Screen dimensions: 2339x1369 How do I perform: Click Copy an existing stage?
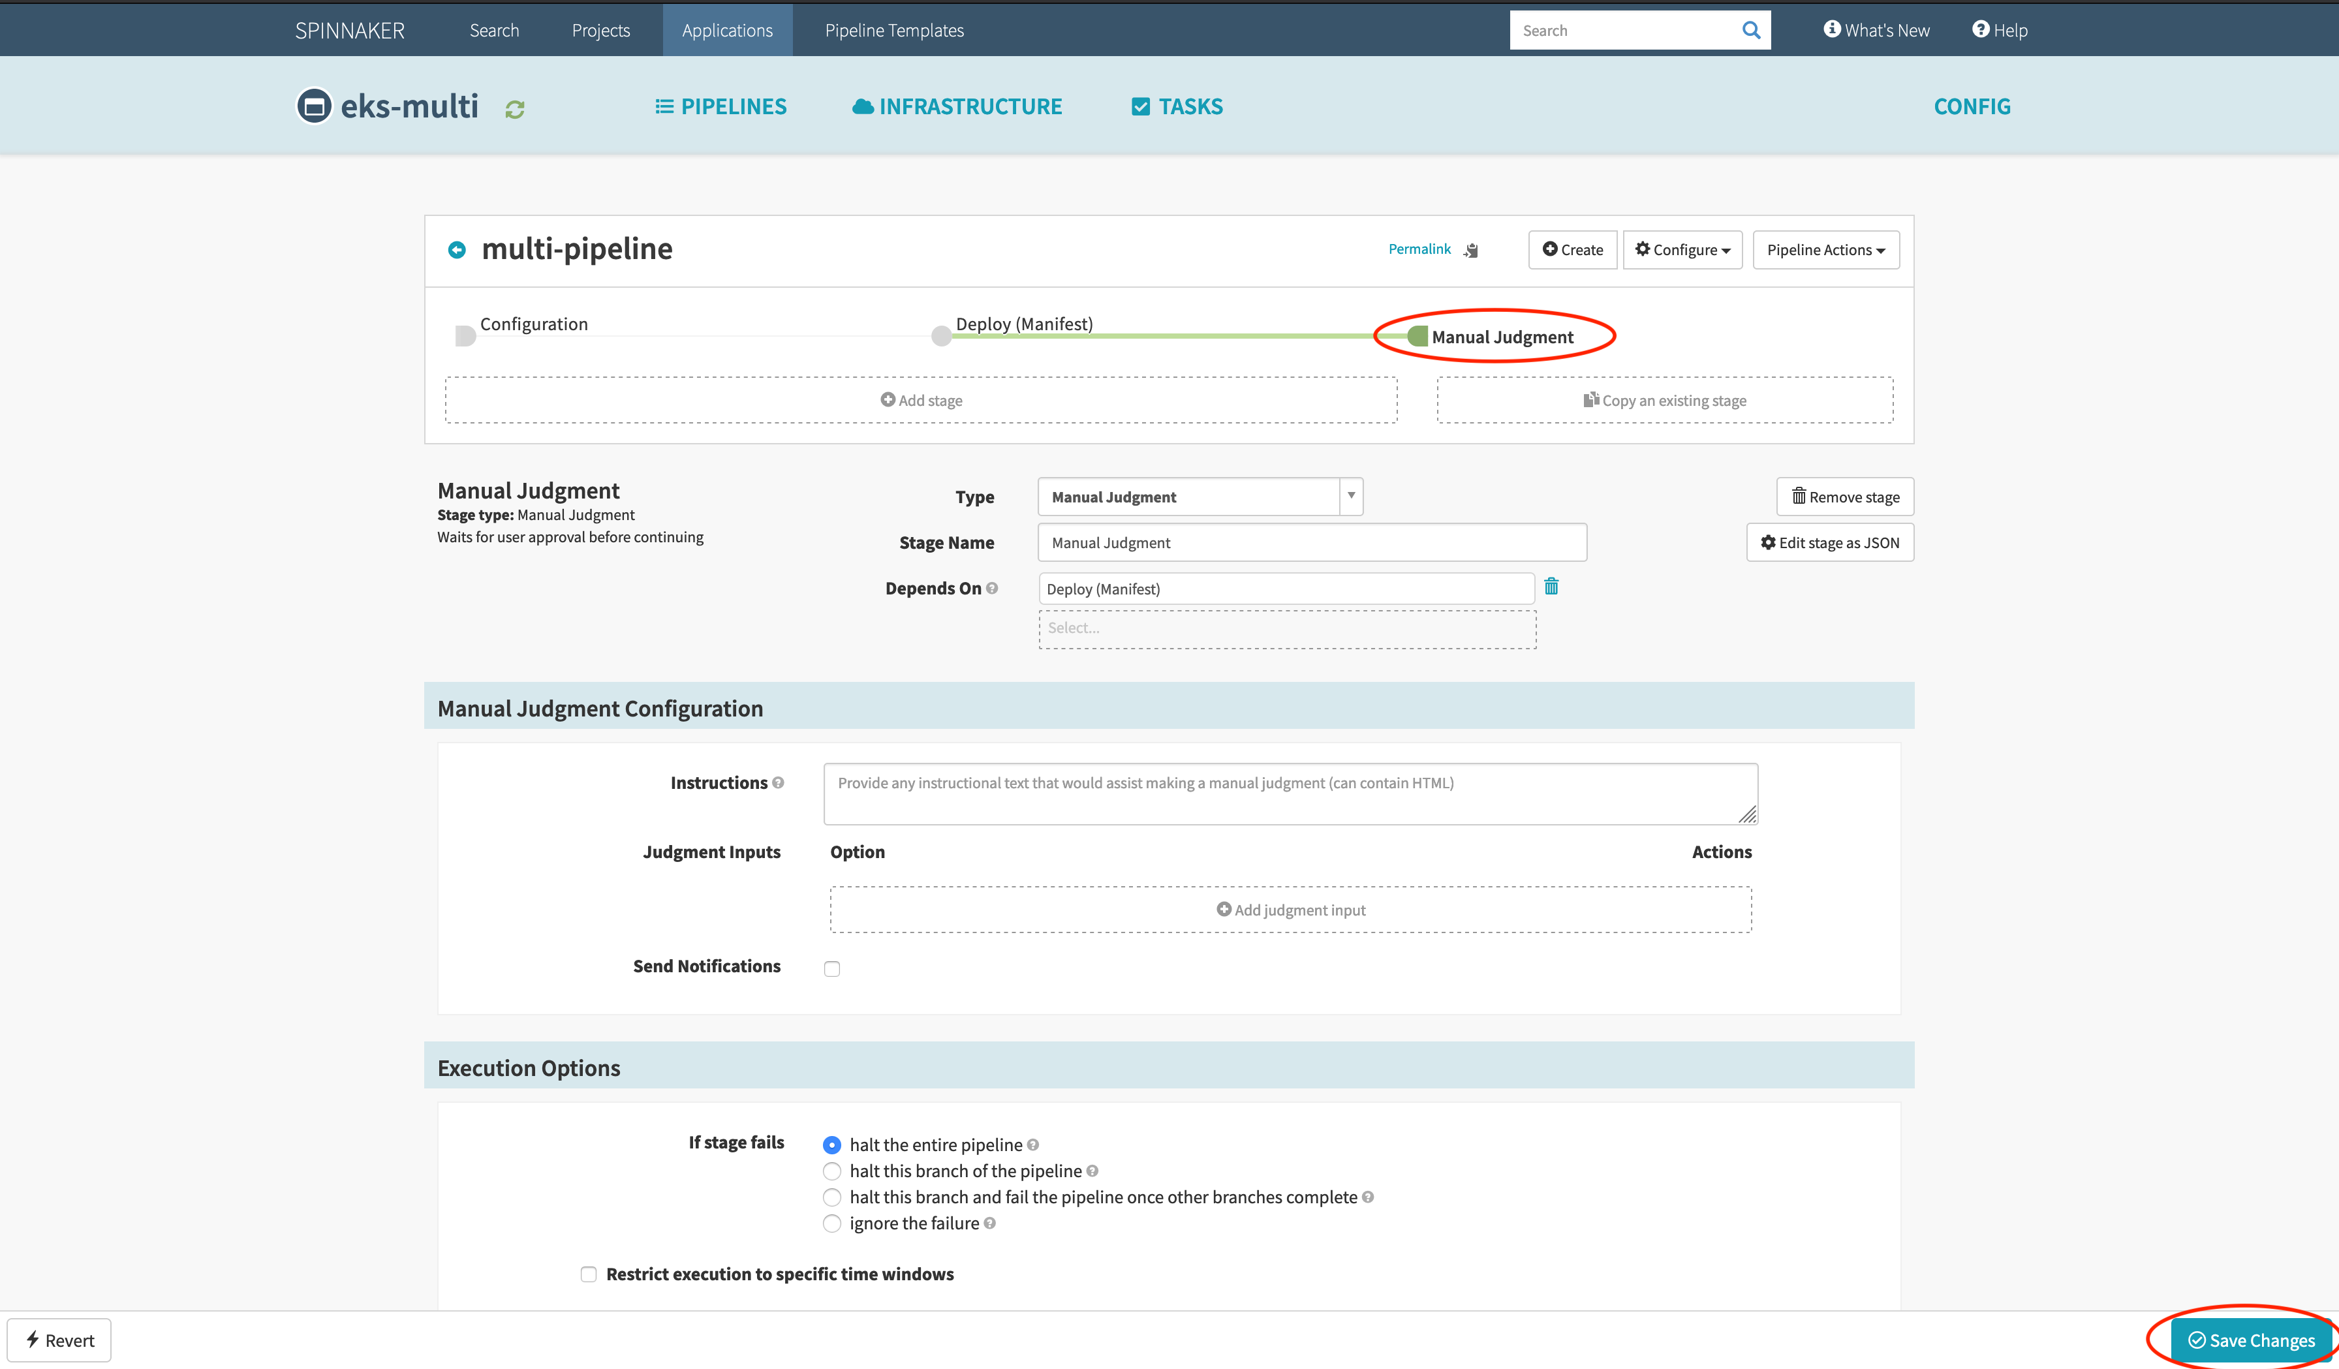1664,400
